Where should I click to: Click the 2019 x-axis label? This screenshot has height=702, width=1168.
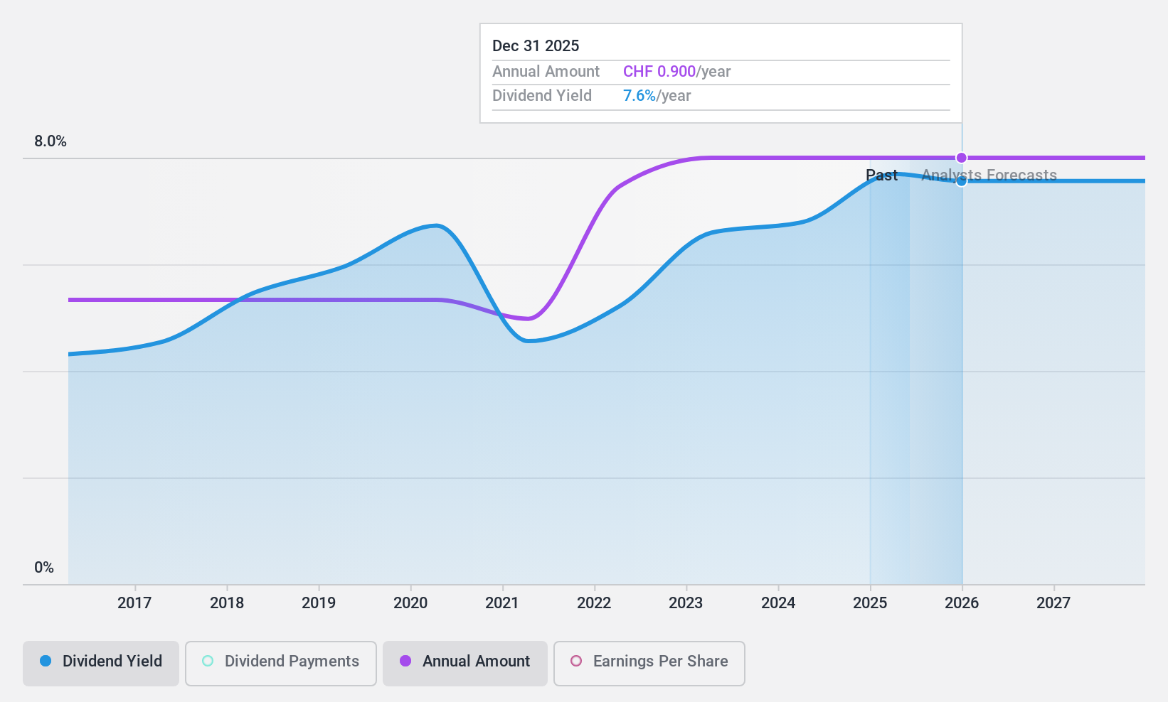(x=319, y=603)
